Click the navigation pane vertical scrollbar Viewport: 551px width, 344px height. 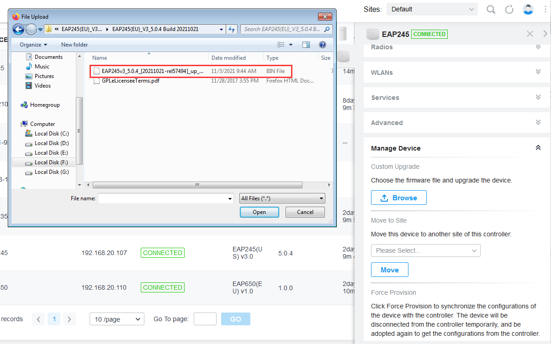tap(79, 130)
